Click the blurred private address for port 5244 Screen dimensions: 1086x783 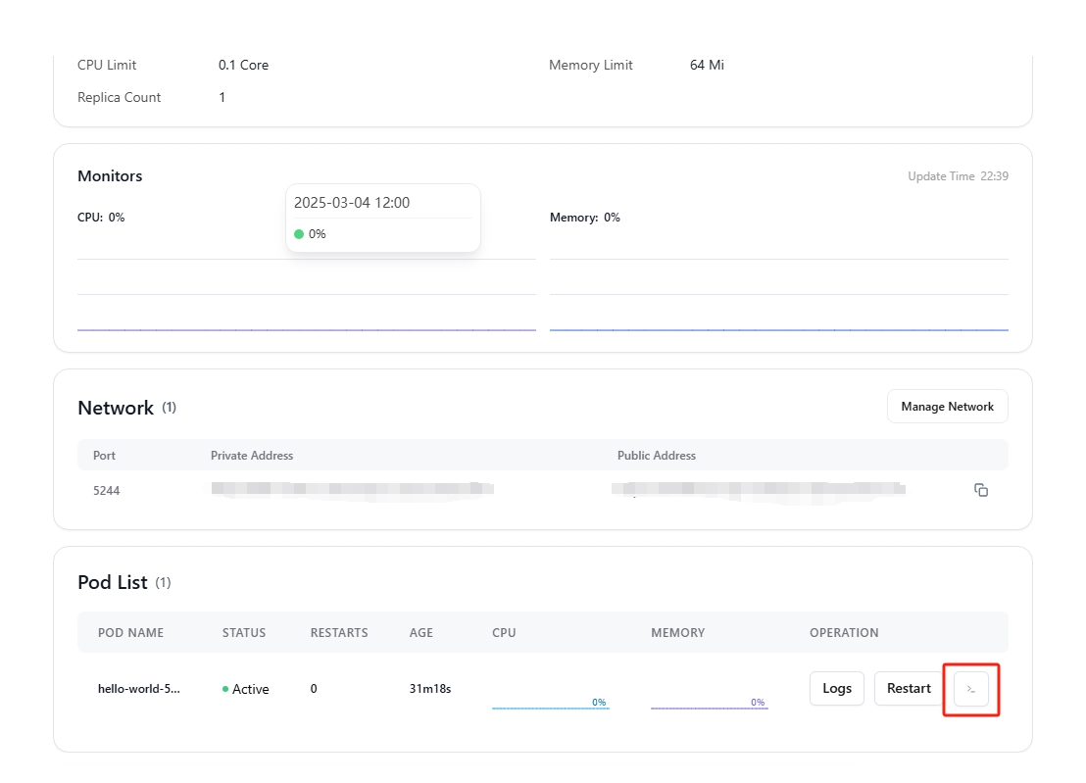tap(352, 489)
